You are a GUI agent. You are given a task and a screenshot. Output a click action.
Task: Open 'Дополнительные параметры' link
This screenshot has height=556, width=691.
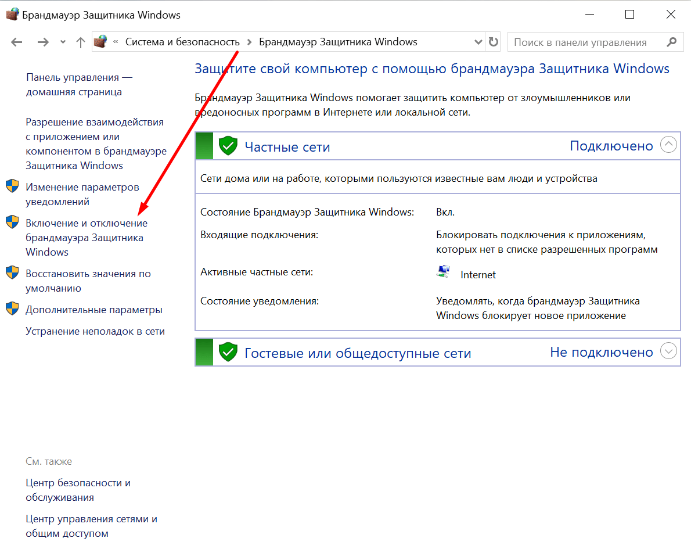(94, 310)
